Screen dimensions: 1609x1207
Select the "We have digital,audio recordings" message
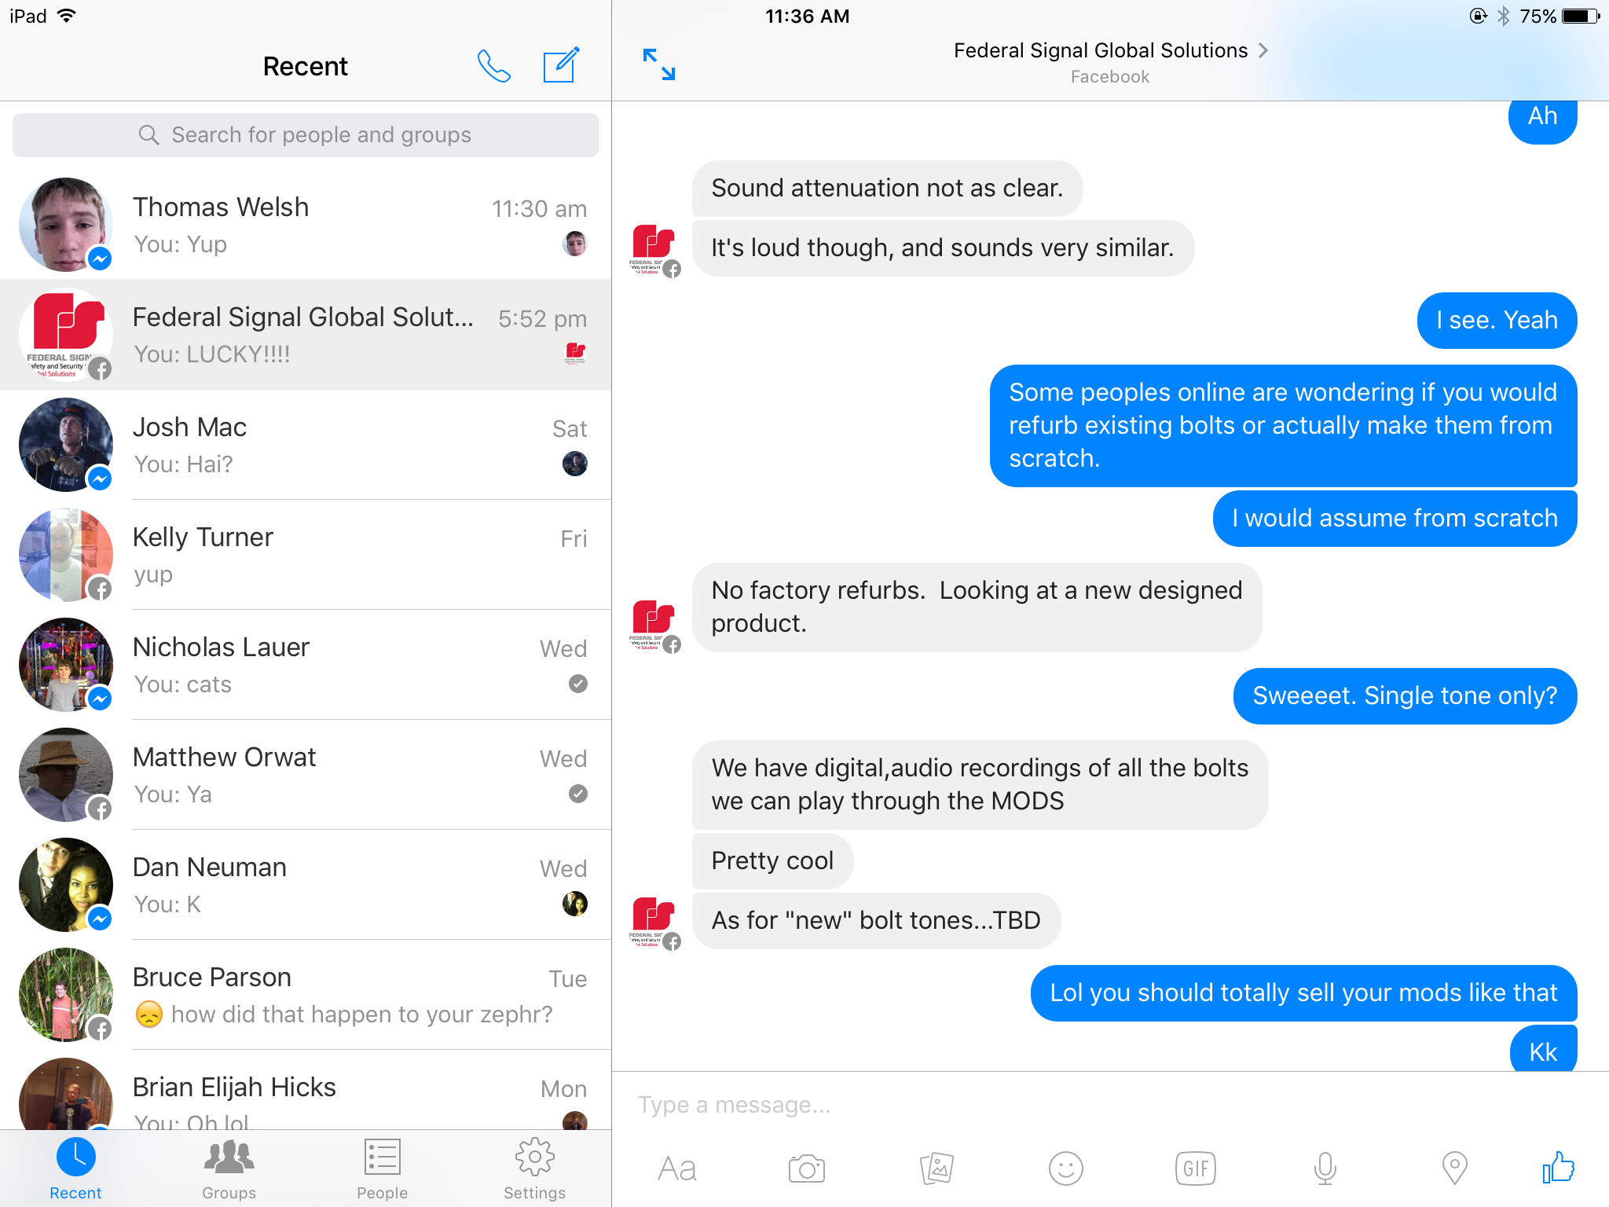pyautogui.click(x=980, y=784)
